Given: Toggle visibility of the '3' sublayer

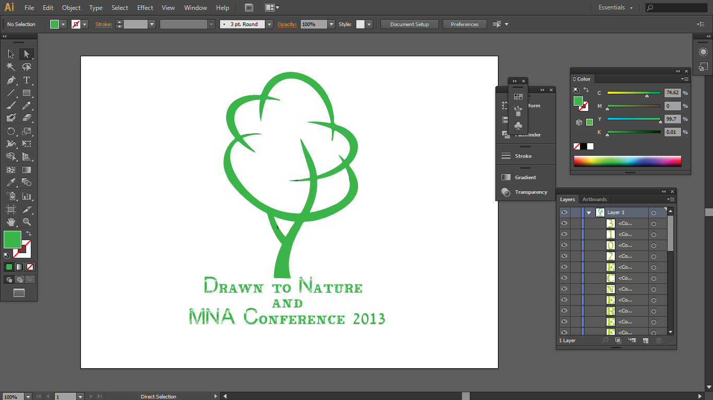Looking at the screenshot, I should (x=564, y=223).
